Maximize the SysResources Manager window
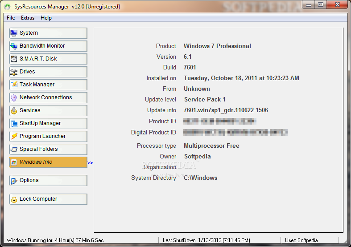 tap(321, 5)
